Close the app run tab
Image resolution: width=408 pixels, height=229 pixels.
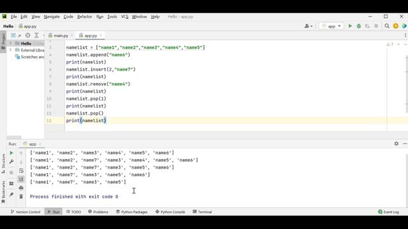tap(40, 144)
